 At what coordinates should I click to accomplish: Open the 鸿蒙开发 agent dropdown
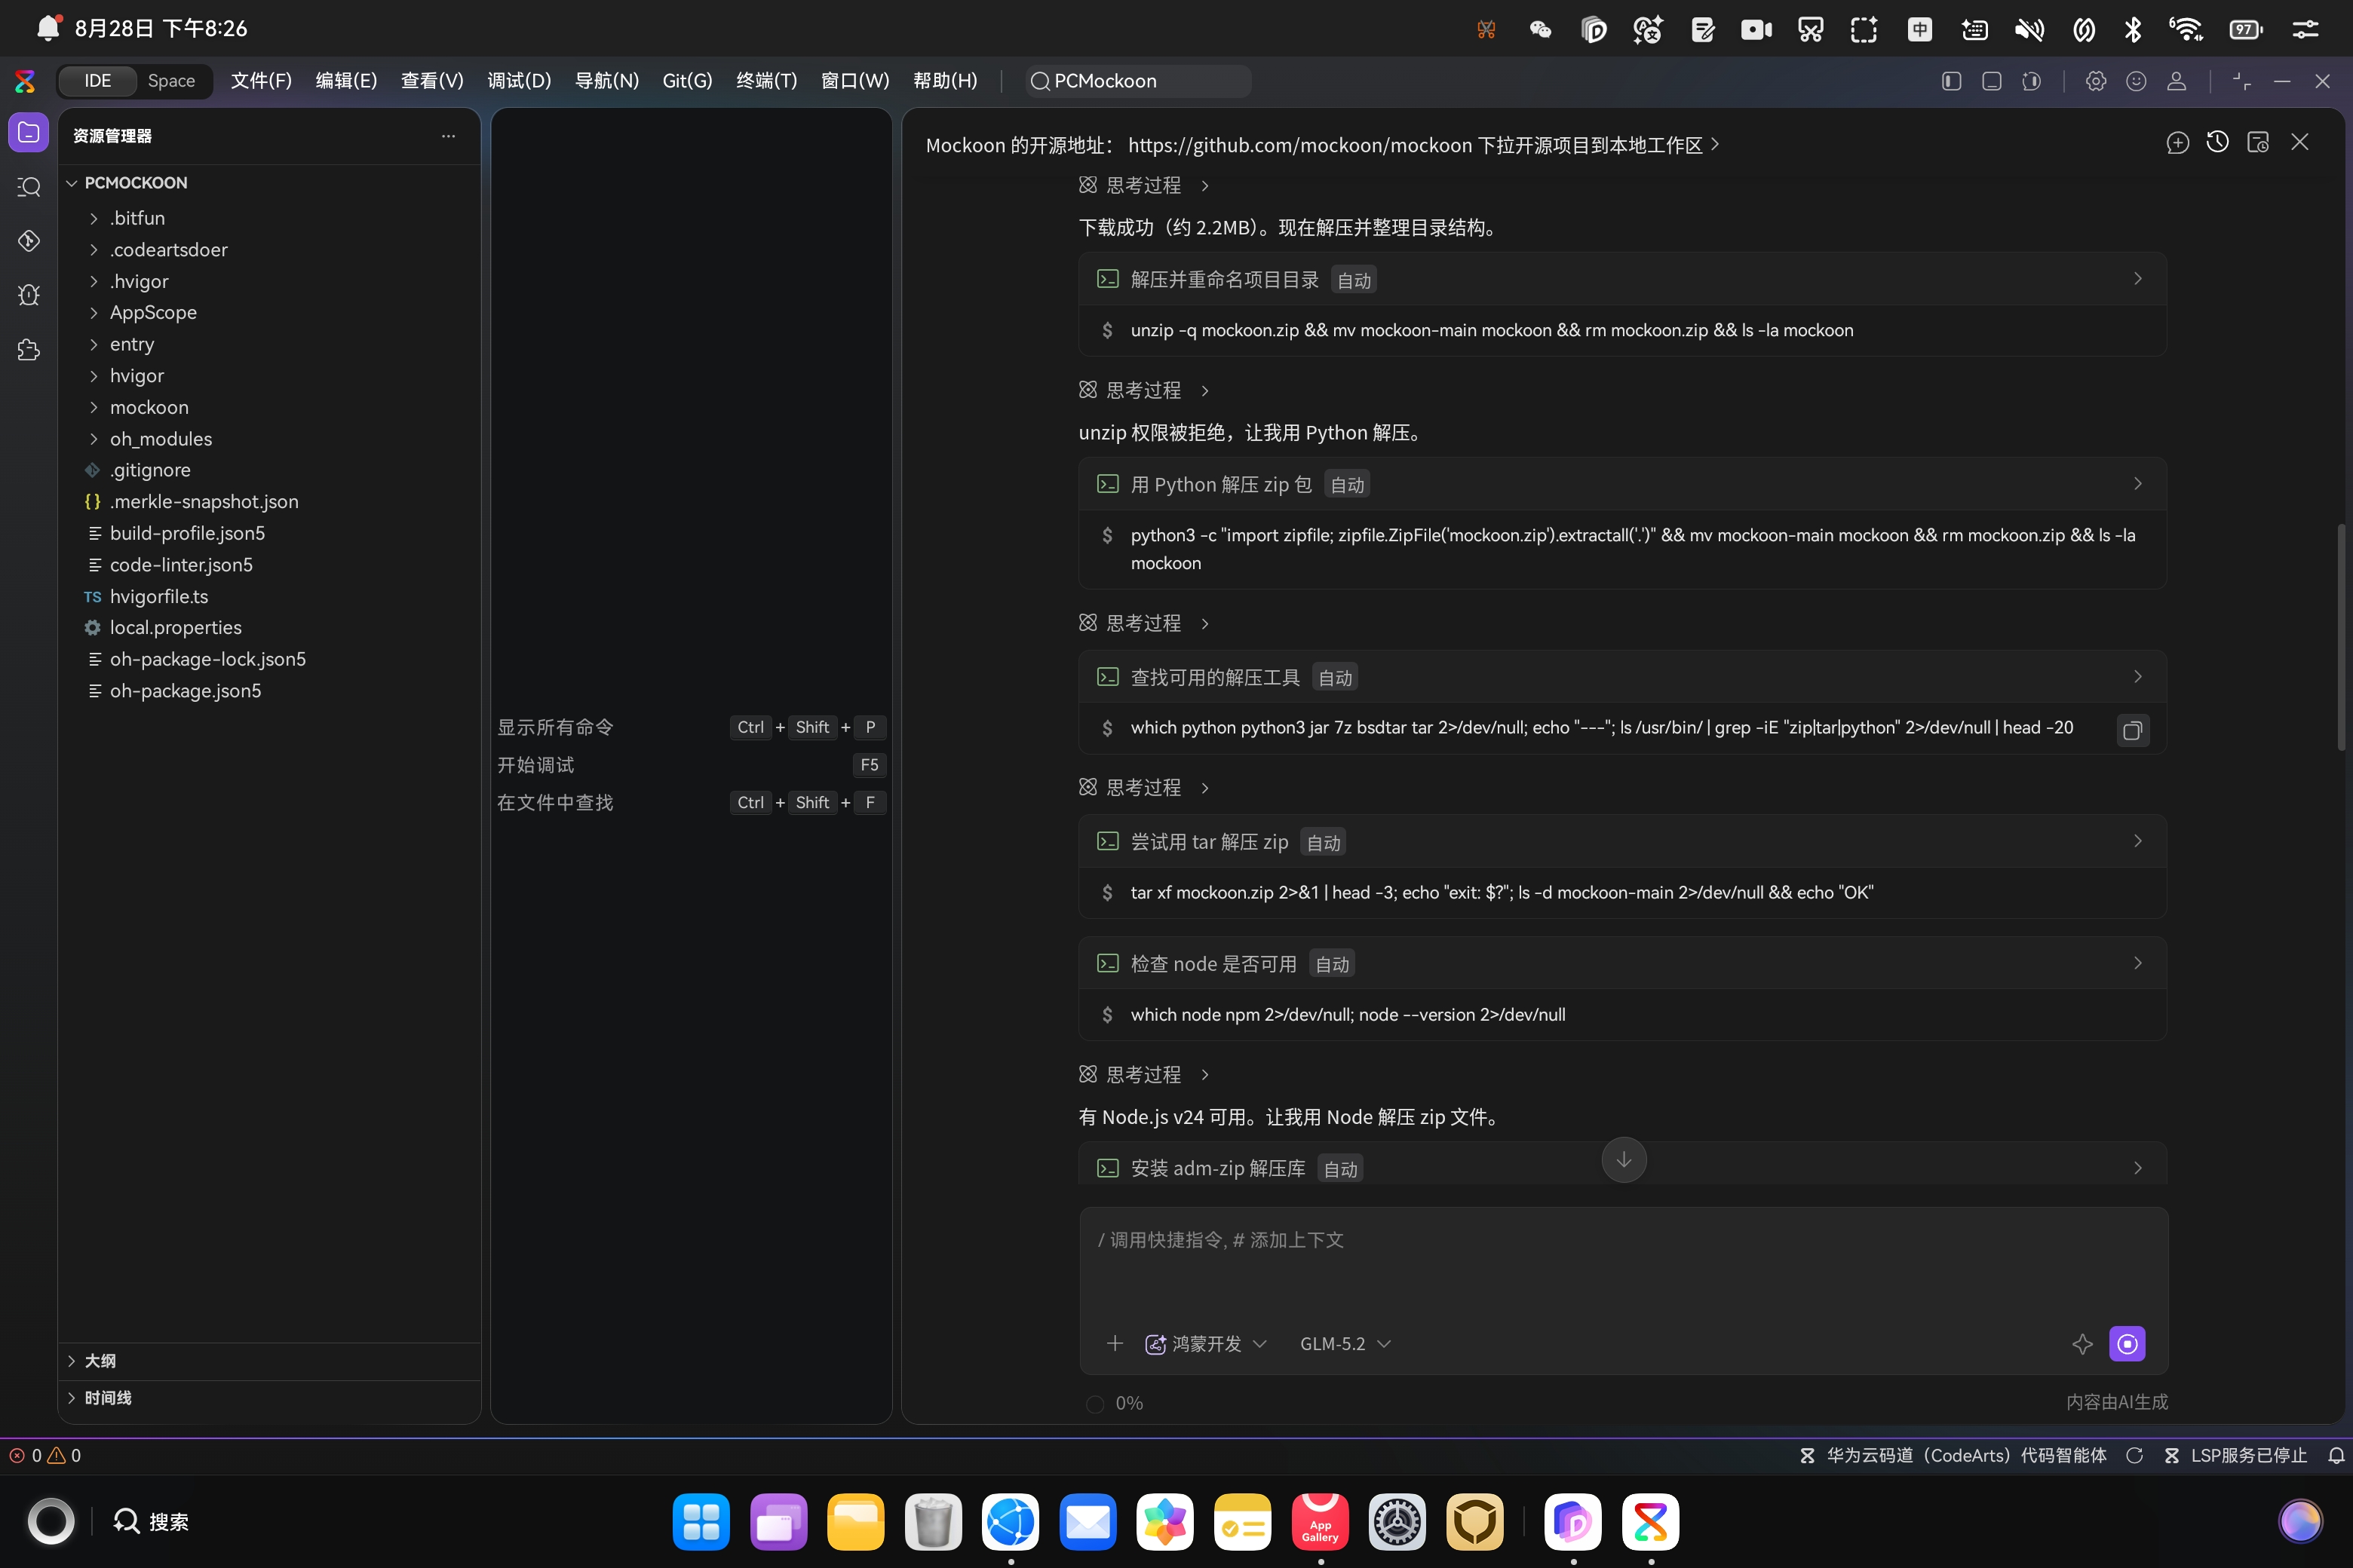pos(1205,1344)
